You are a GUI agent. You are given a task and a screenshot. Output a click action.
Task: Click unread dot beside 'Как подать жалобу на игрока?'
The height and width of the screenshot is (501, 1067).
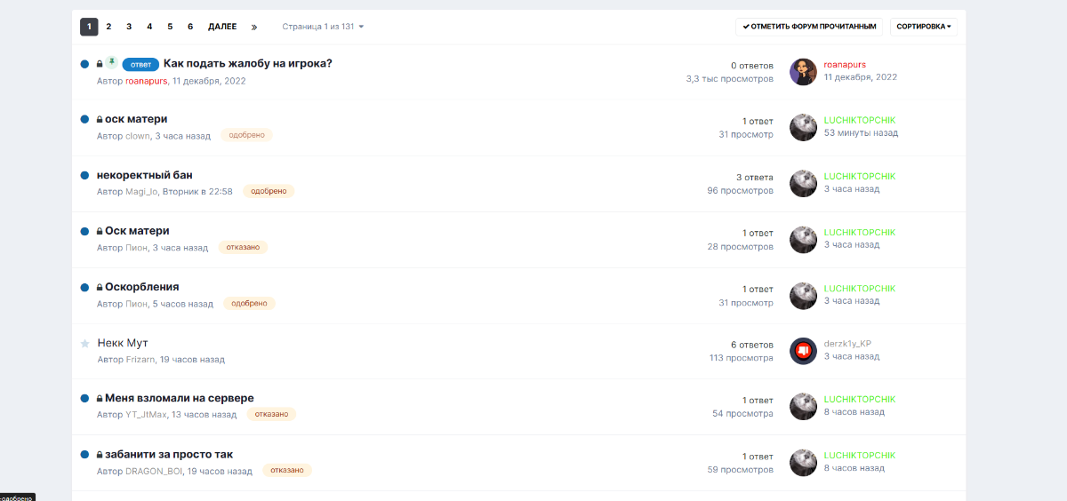84,64
